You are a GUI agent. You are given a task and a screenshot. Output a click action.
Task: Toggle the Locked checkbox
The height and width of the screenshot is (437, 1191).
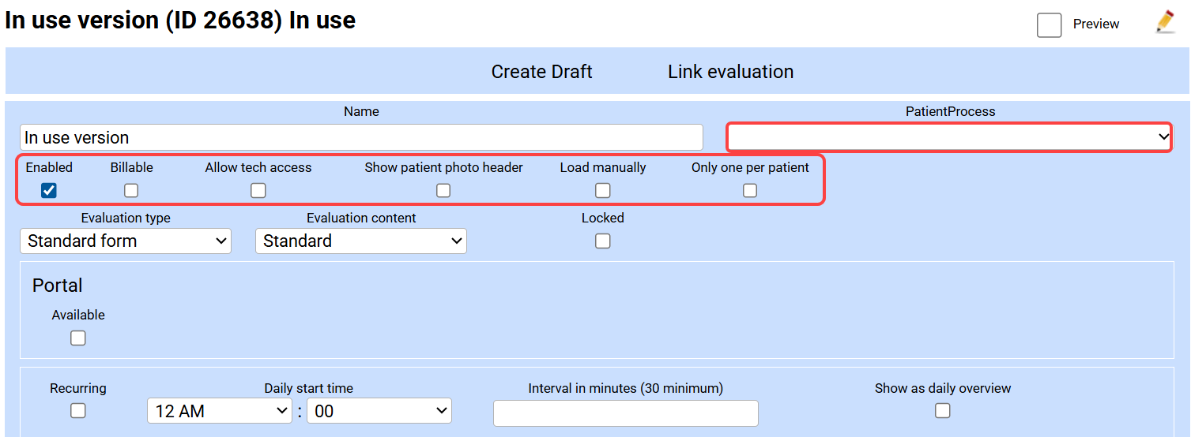coord(603,241)
